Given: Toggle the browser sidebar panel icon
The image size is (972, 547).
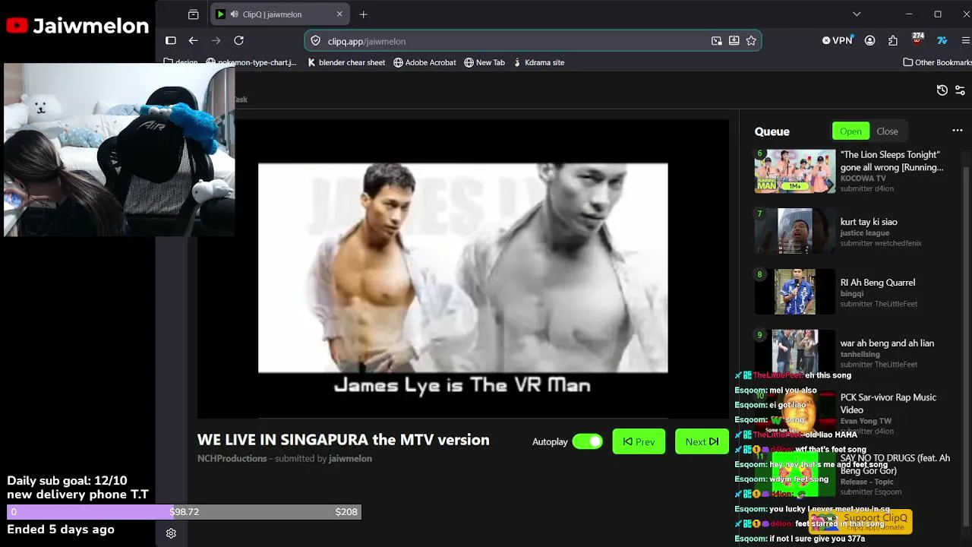Looking at the screenshot, I should (171, 41).
